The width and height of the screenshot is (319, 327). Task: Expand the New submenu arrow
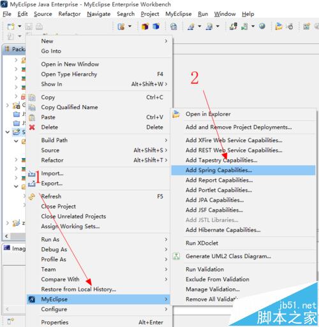click(166, 41)
